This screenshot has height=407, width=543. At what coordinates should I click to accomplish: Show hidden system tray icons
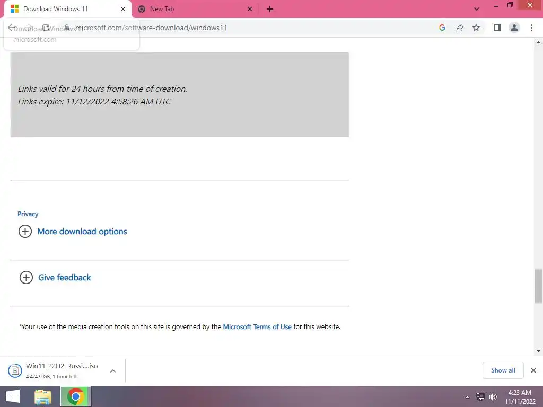pos(468,397)
